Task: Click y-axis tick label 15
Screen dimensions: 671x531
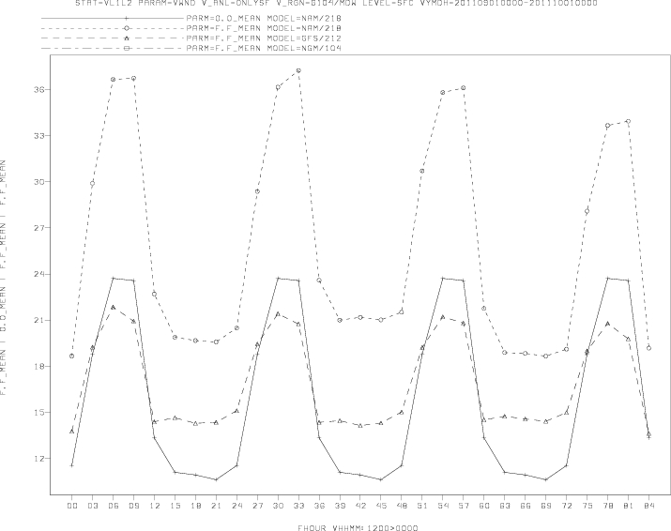Action: tap(39, 413)
